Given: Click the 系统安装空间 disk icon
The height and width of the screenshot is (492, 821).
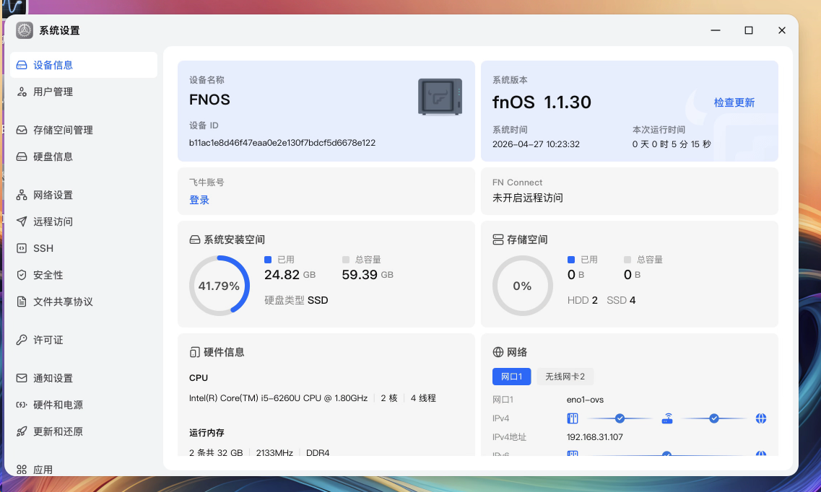Looking at the screenshot, I should click(x=195, y=240).
